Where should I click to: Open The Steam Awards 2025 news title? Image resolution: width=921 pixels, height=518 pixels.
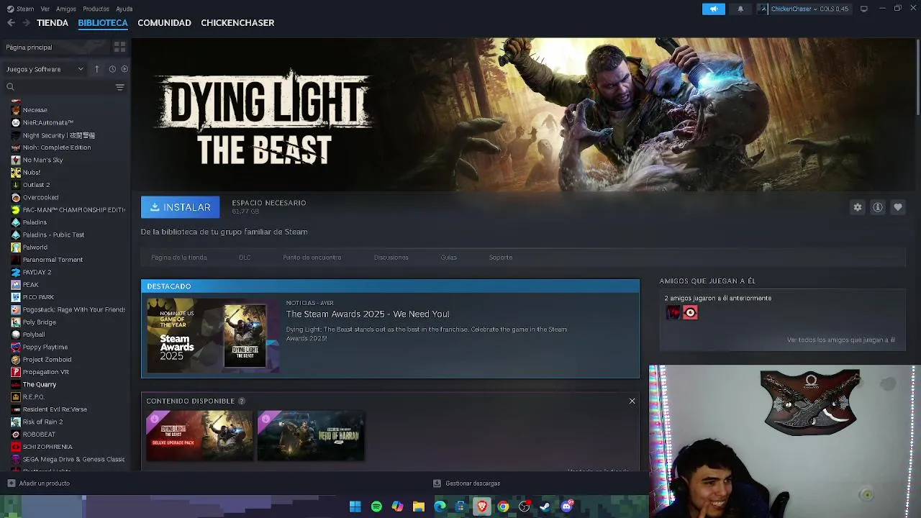368,314
